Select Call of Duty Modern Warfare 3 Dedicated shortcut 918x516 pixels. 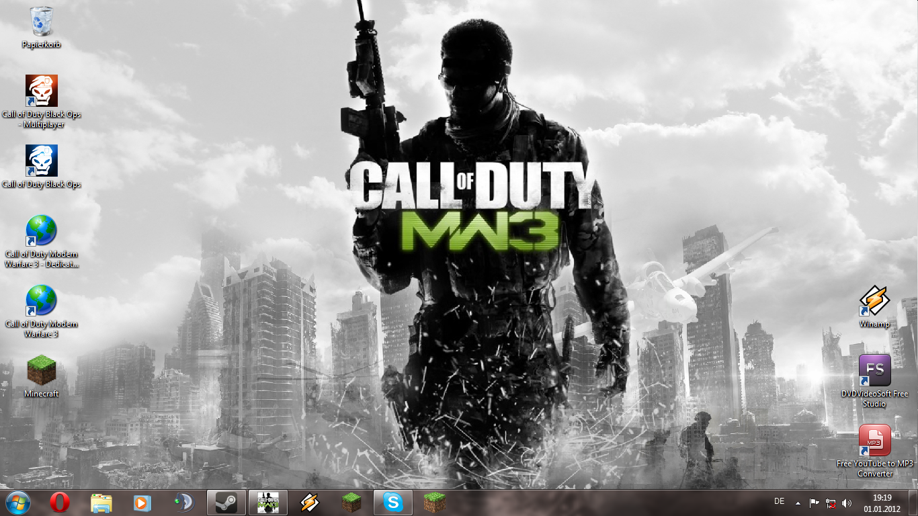[42, 231]
